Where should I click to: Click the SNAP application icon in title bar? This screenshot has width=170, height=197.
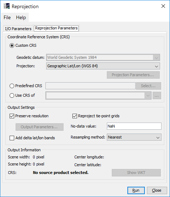coord(7,6)
